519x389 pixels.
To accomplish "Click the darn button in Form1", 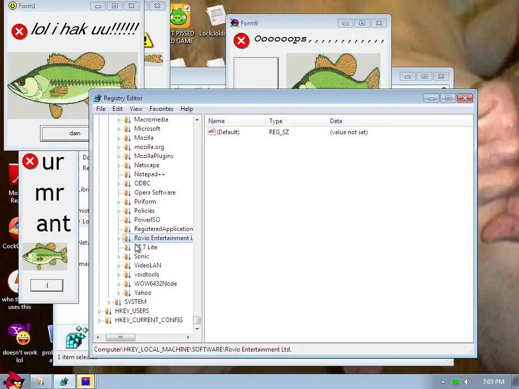I will [65, 133].
